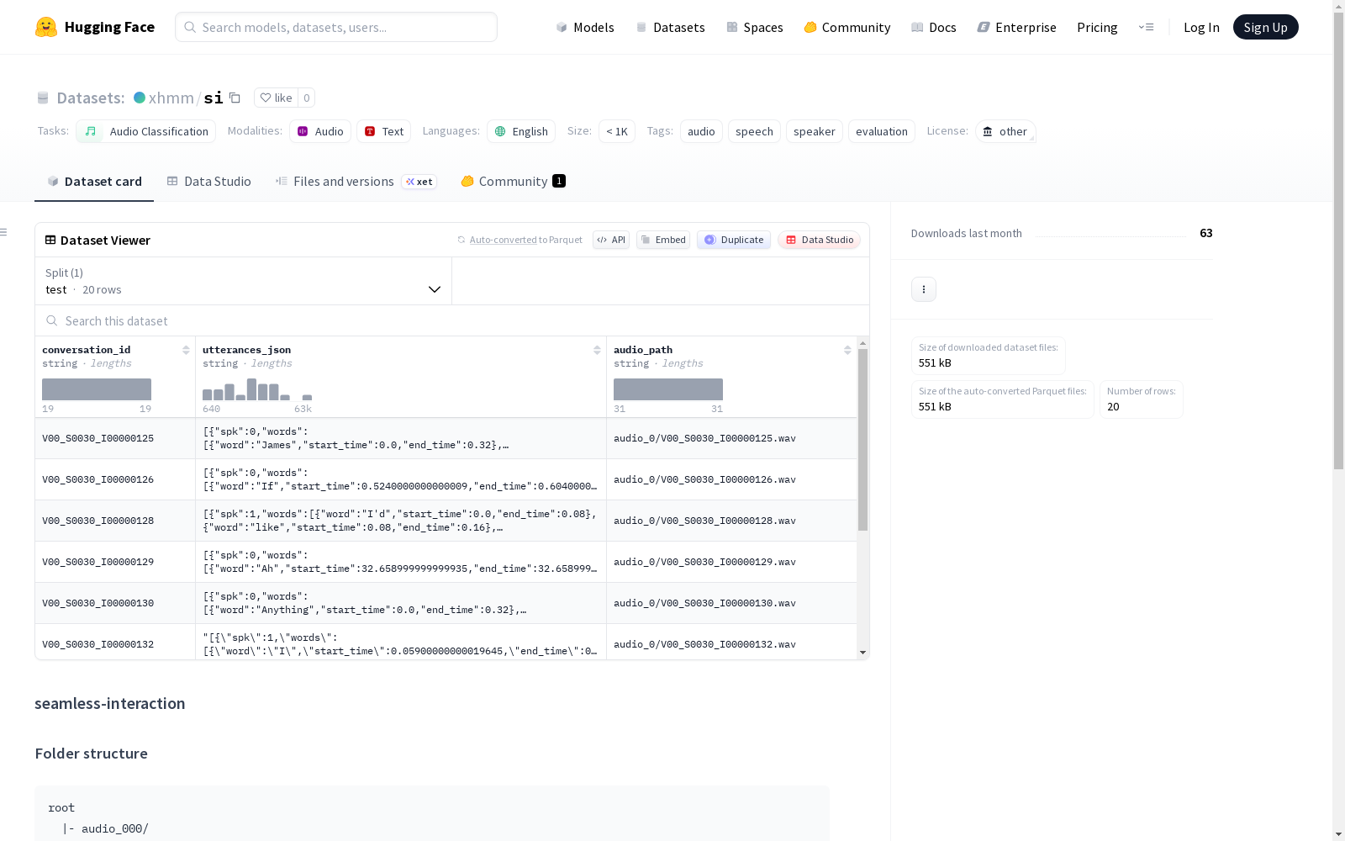Click the evaluation tag
Screen dimensions: 1345x841
882,131
